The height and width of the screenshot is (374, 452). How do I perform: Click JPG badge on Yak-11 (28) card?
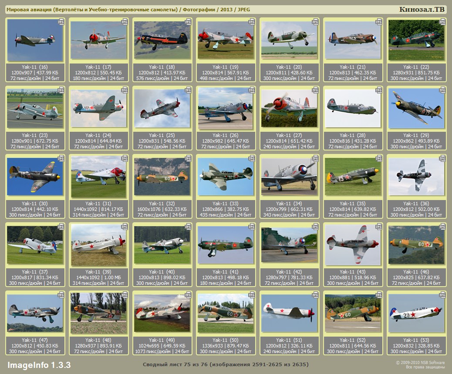click(x=379, y=90)
